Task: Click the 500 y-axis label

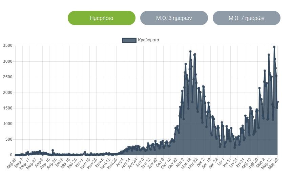Action: 9,139
